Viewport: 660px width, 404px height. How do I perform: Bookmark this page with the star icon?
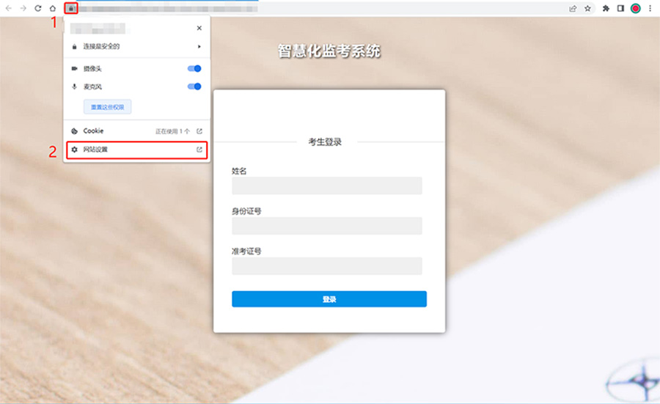coord(587,8)
